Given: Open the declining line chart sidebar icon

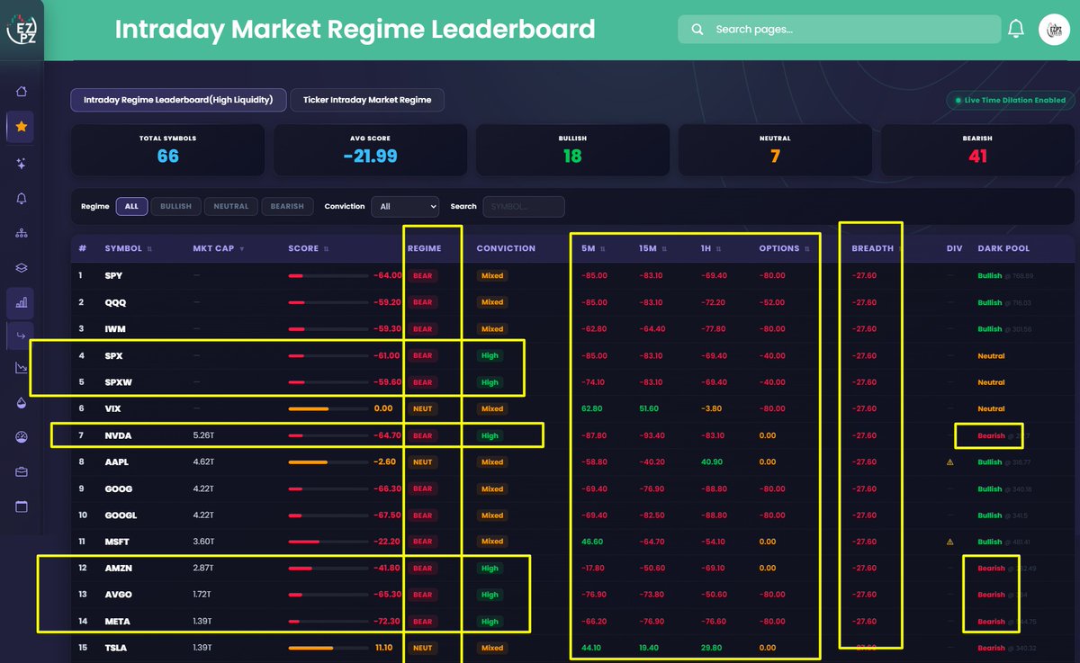Looking at the screenshot, I should coord(21,368).
